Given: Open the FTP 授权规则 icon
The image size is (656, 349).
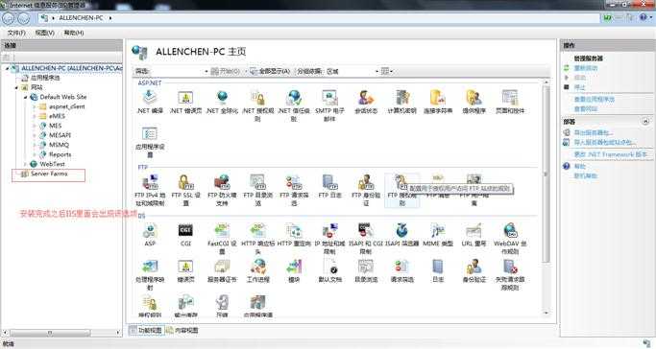Looking at the screenshot, I should (x=401, y=182).
